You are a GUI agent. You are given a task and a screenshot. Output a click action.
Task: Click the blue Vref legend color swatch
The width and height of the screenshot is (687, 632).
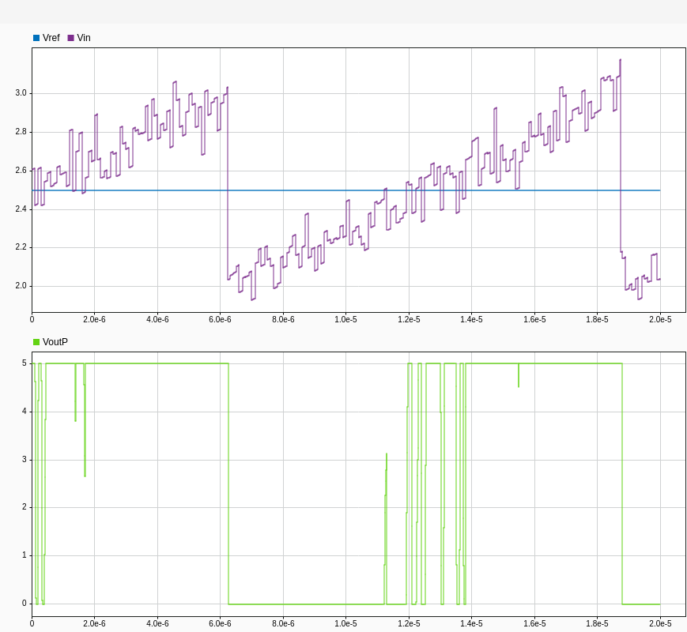point(36,38)
